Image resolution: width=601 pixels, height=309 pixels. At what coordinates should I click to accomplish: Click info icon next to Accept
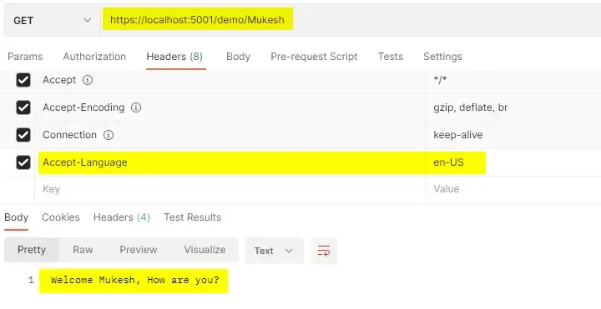coord(88,80)
